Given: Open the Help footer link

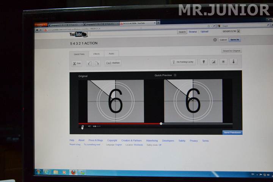Looking at the screenshot, I should (72, 140).
